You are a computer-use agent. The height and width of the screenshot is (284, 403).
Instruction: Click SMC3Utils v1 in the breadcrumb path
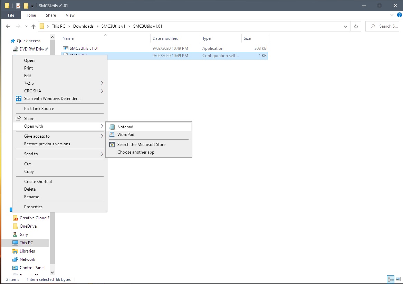coord(113,26)
